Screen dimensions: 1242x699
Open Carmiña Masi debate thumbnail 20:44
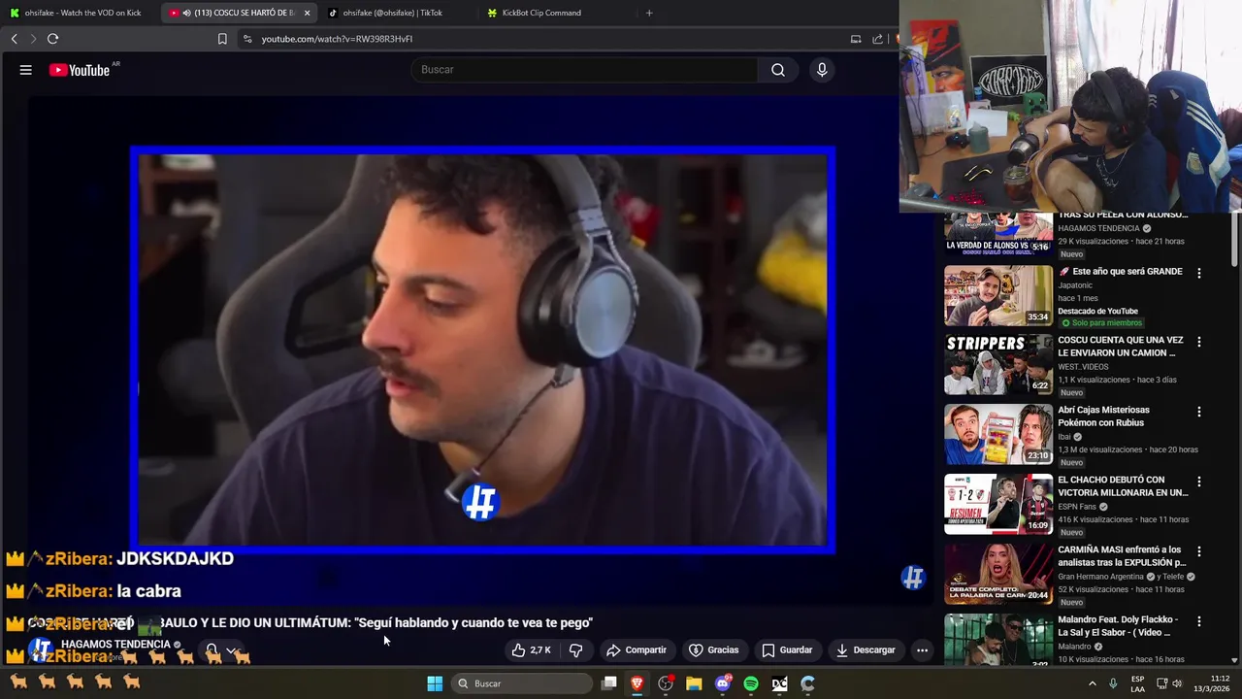998,575
